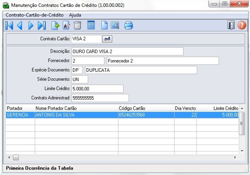The image size is (250, 175).
Task: Click vertical scrollbar up arrow
Action: pyautogui.click(x=242, y=108)
